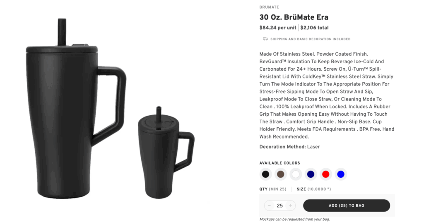Click the mockups request note
The image size is (424, 224).
(x=294, y=219)
